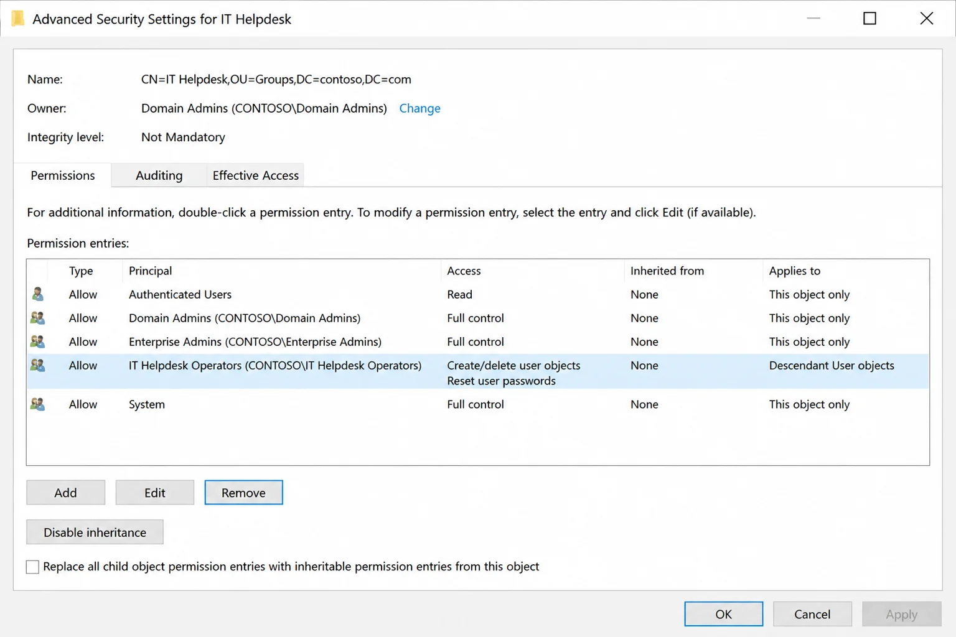This screenshot has height=637, width=956.
Task: Click the System entry group icon
Action: (37, 404)
